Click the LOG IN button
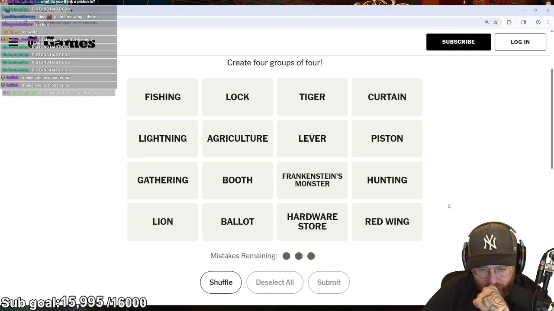 click(520, 42)
